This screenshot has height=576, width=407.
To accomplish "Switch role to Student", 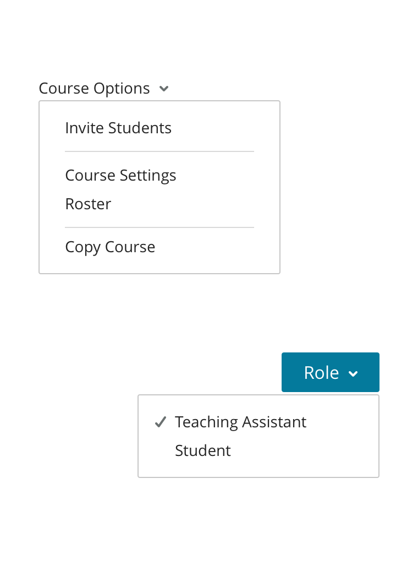I will [202, 451].
